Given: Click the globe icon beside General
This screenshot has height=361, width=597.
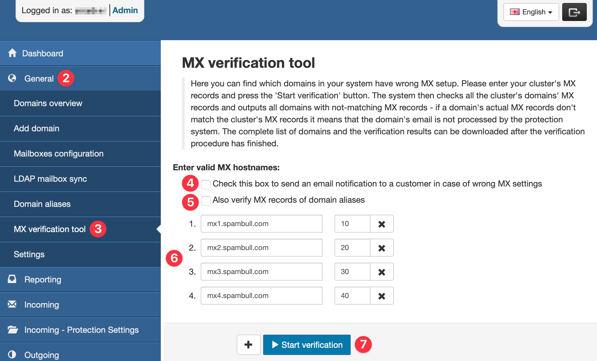Looking at the screenshot, I should pos(12,78).
